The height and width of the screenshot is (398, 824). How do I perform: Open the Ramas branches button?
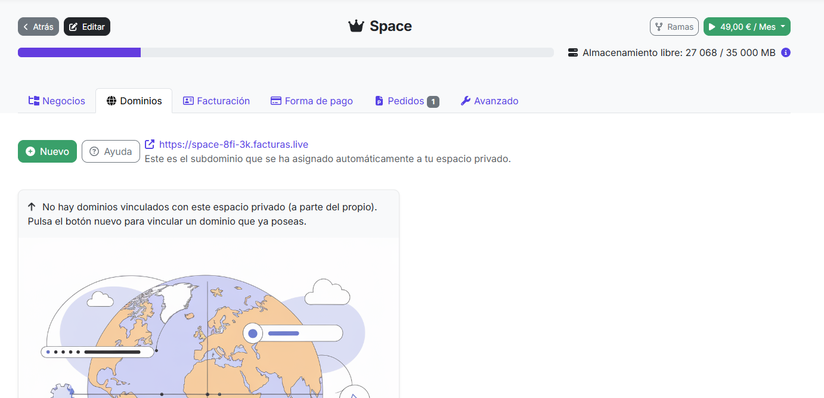(x=674, y=27)
